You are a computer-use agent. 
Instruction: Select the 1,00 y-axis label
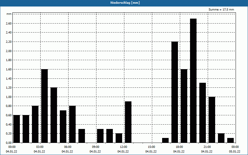pos(9,97)
